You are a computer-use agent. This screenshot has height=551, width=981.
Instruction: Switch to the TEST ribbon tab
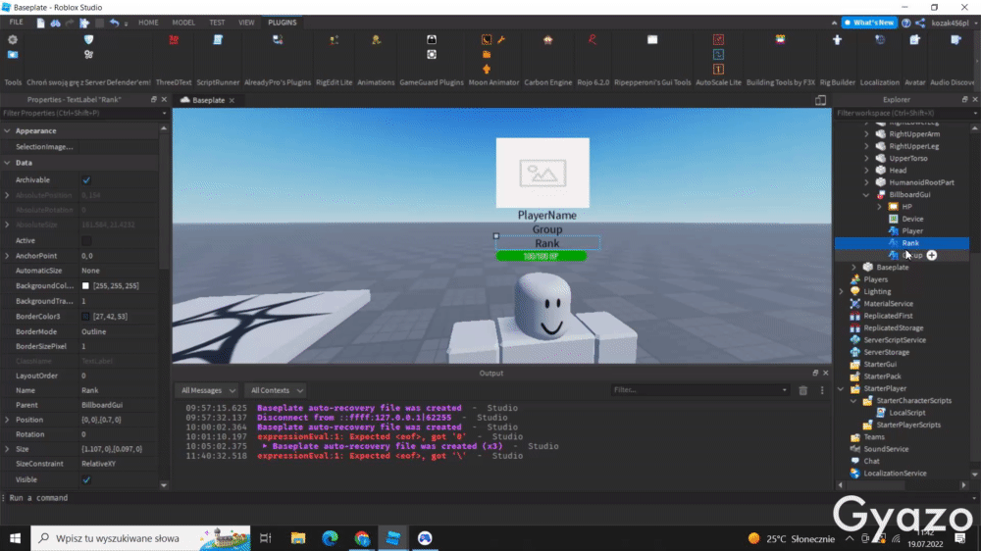tap(217, 23)
